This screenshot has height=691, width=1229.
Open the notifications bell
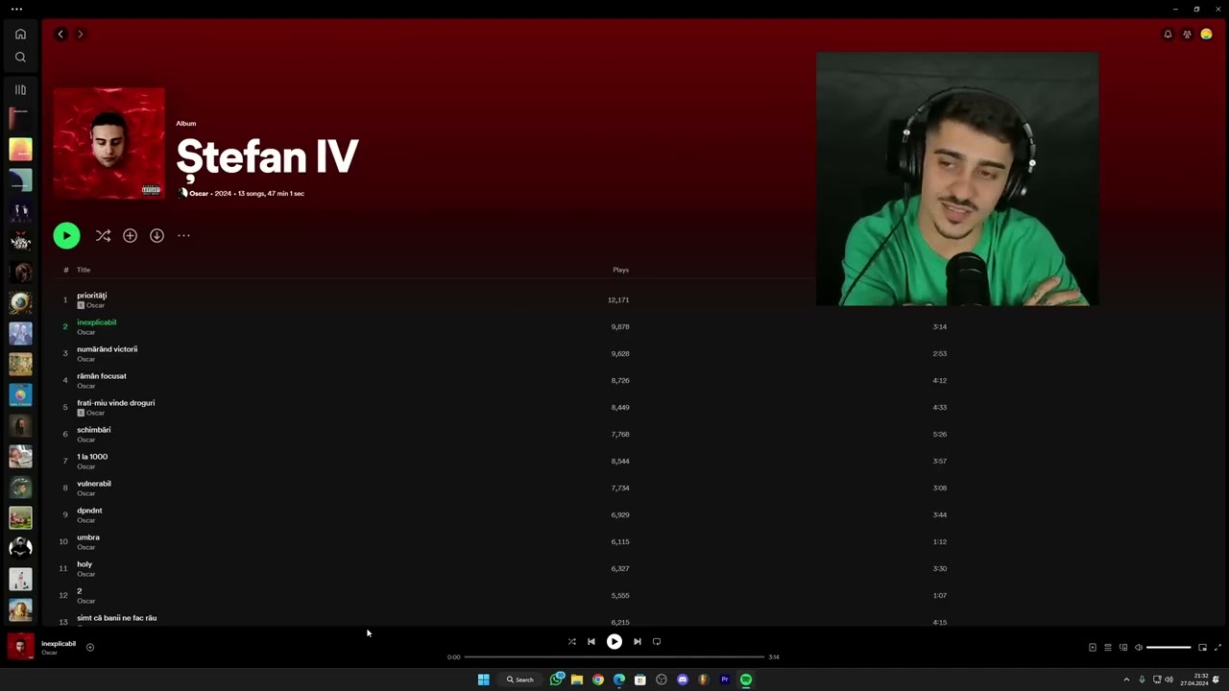(1168, 35)
